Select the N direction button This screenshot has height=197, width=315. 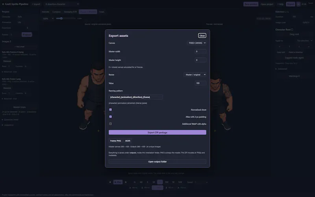(x=135, y=182)
